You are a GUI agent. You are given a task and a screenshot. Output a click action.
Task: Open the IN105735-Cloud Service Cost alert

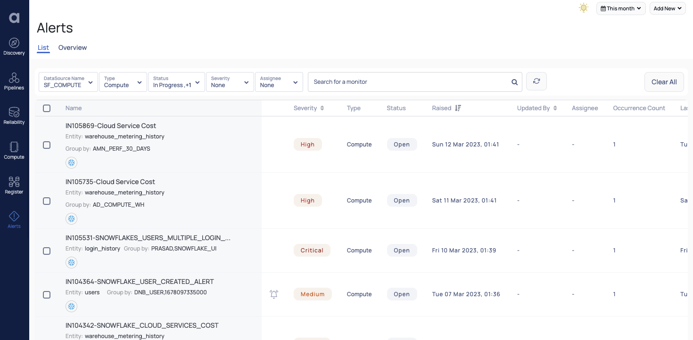110,182
